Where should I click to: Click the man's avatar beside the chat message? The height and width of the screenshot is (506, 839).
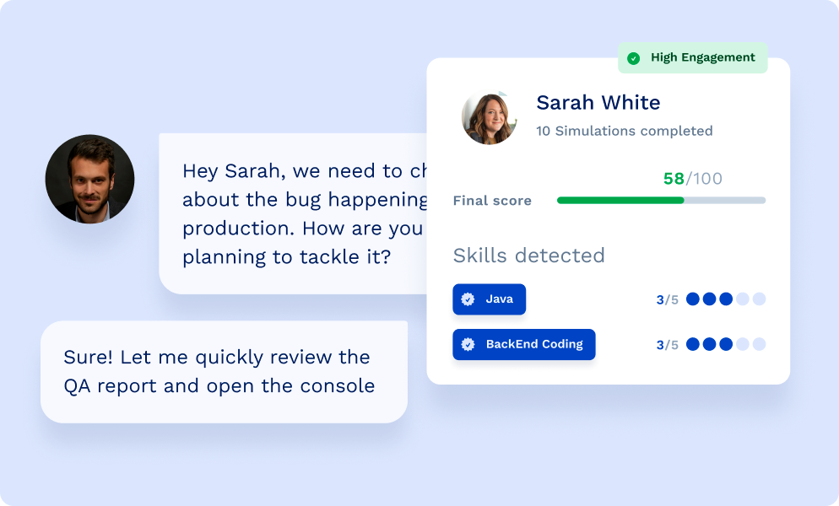click(x=89, y=179)
